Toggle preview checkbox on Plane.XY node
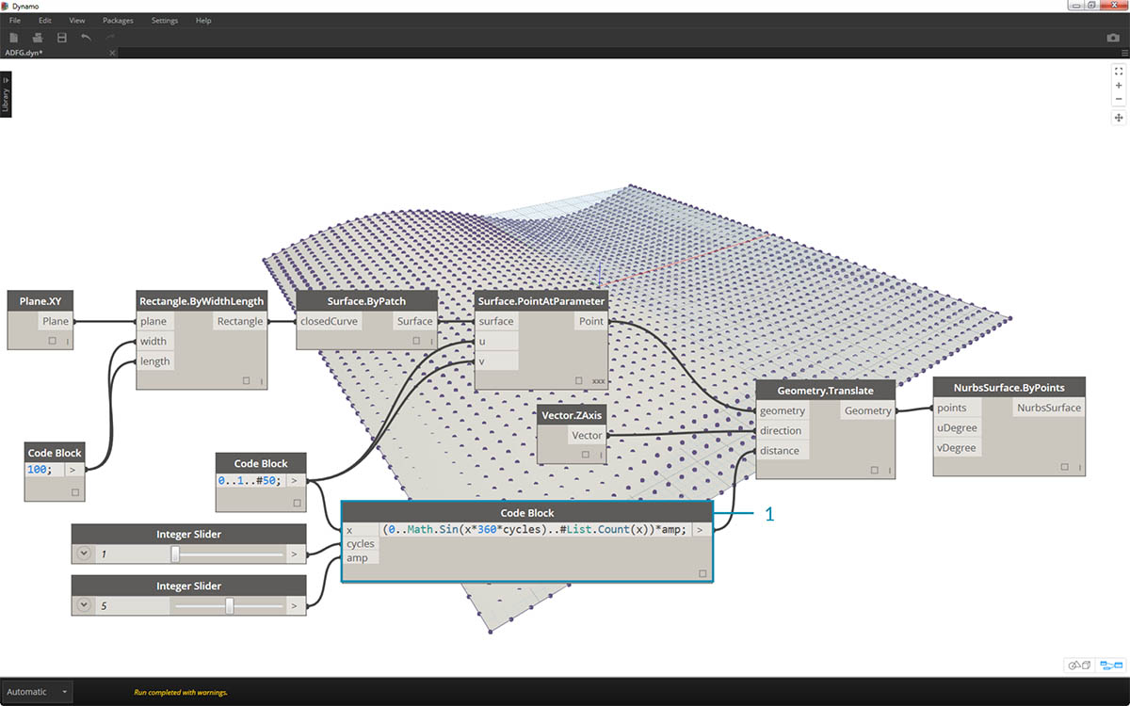 tap(53, 341)
